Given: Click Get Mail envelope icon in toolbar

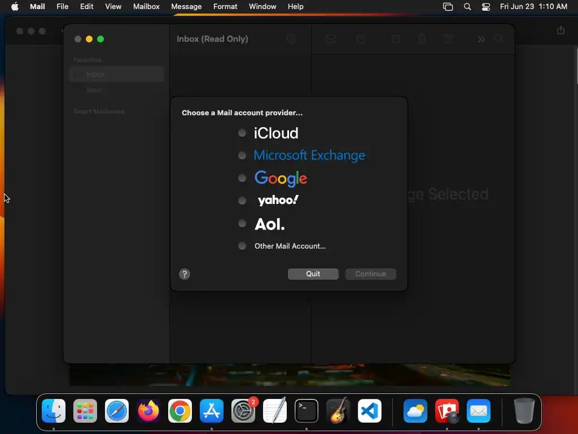Looking at the screenshot, I should [331, 39].
